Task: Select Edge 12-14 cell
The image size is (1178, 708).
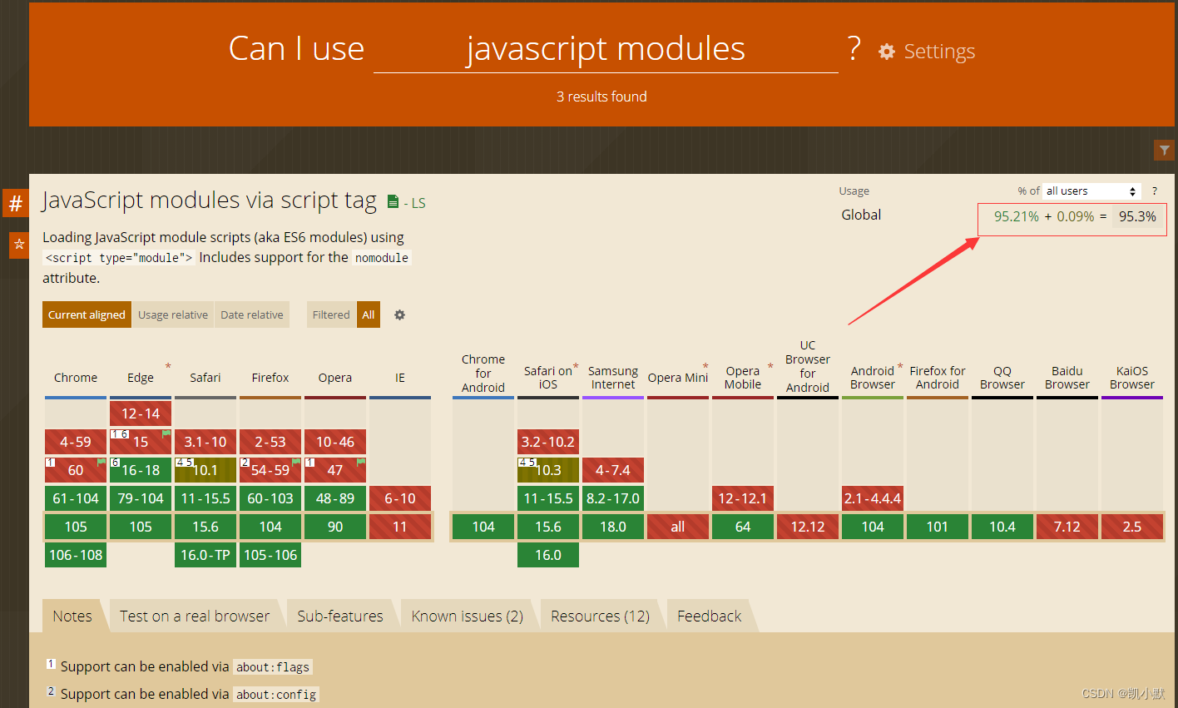Action: pos(141,413)
